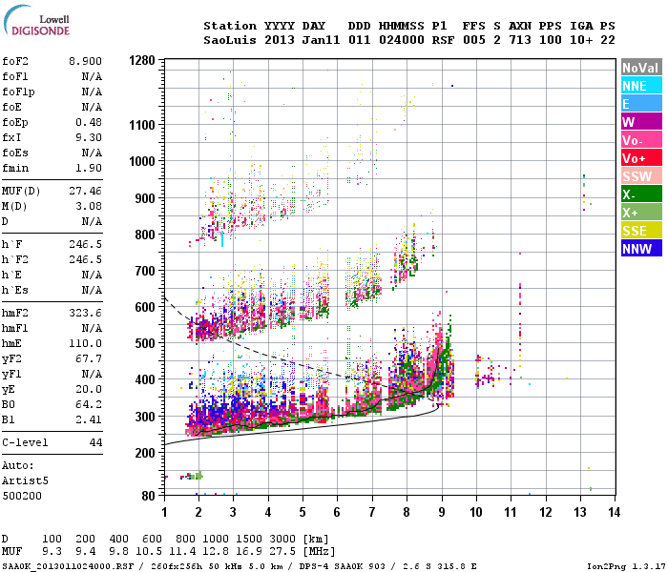This screenshot has width=668, height=572.
Task: Click the 1280 height axis label
Action: (142, 61)
